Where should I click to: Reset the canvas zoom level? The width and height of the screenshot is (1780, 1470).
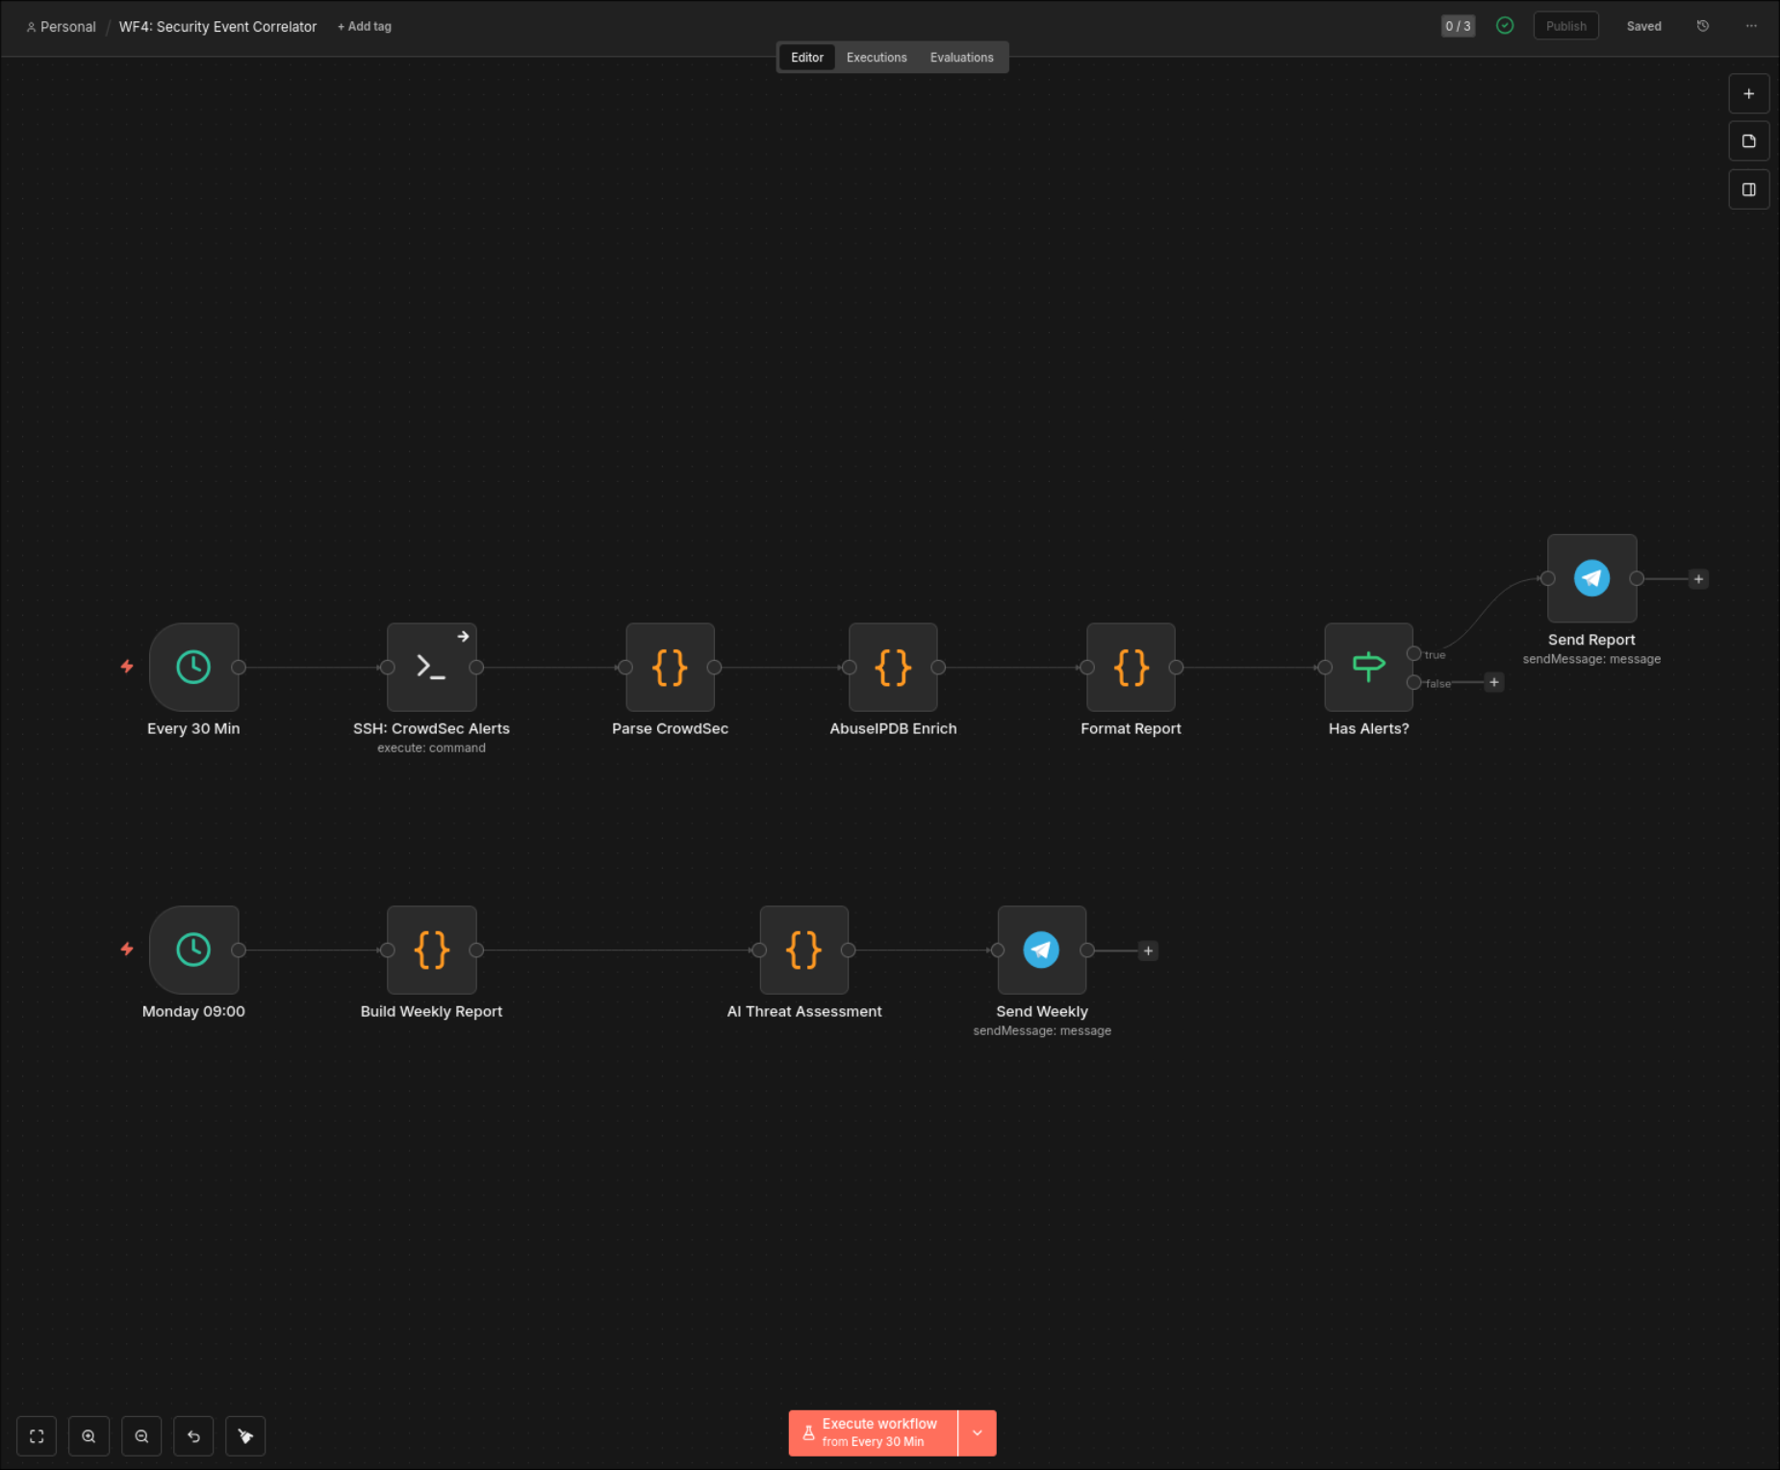pyautogui.click(x=193, y=1436)
